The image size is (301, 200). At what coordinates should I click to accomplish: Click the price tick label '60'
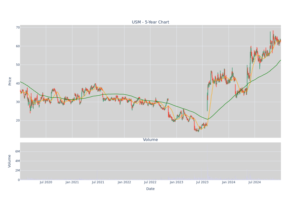pos(18,46)
